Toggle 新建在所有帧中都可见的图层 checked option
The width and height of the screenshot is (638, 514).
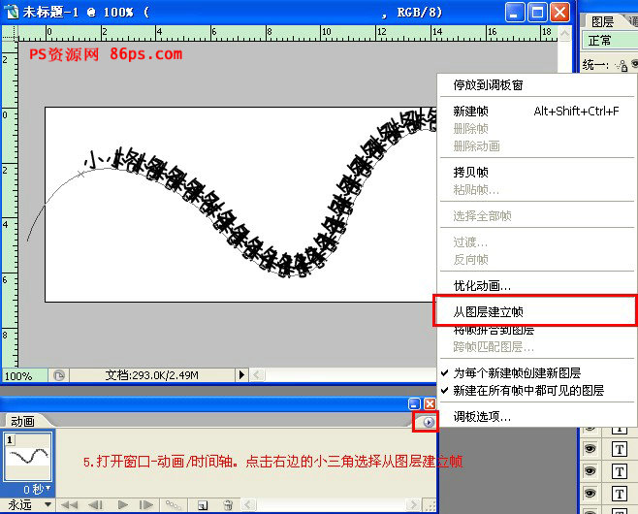tap(537, 391)
